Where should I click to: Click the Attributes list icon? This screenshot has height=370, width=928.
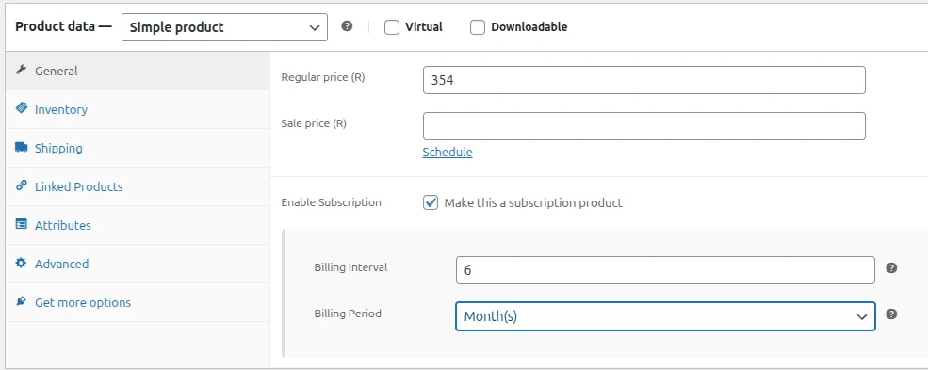pyautogui.click(x=22, y=225)
